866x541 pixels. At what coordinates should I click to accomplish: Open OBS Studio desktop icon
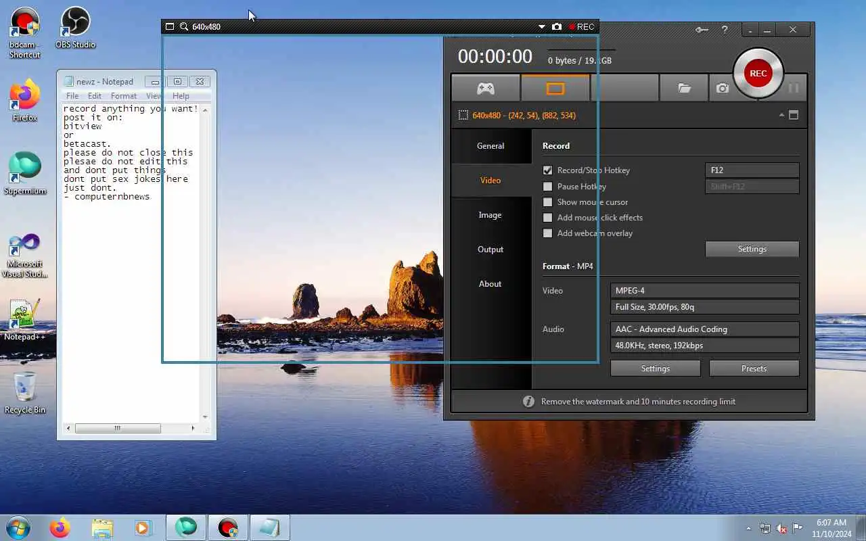tap(75, 28)
